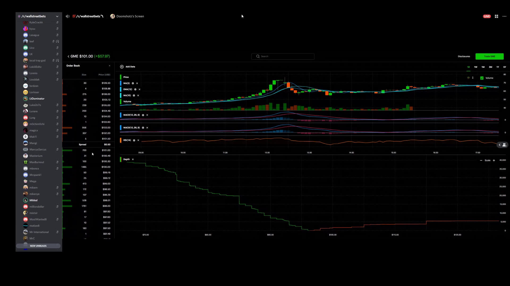510x286 pixels.
Task: Uncheck the Volume checkbox
Action: (x=482, y=78)
